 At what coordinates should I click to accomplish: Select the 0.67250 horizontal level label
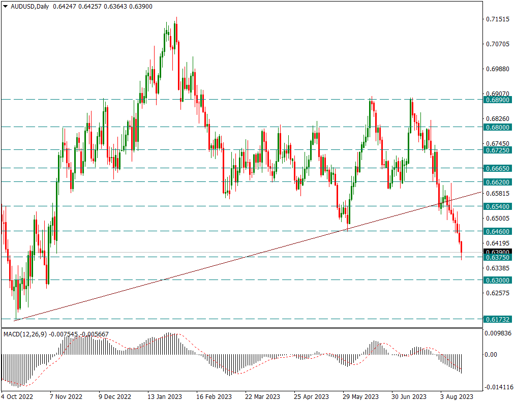pos(498,150)
